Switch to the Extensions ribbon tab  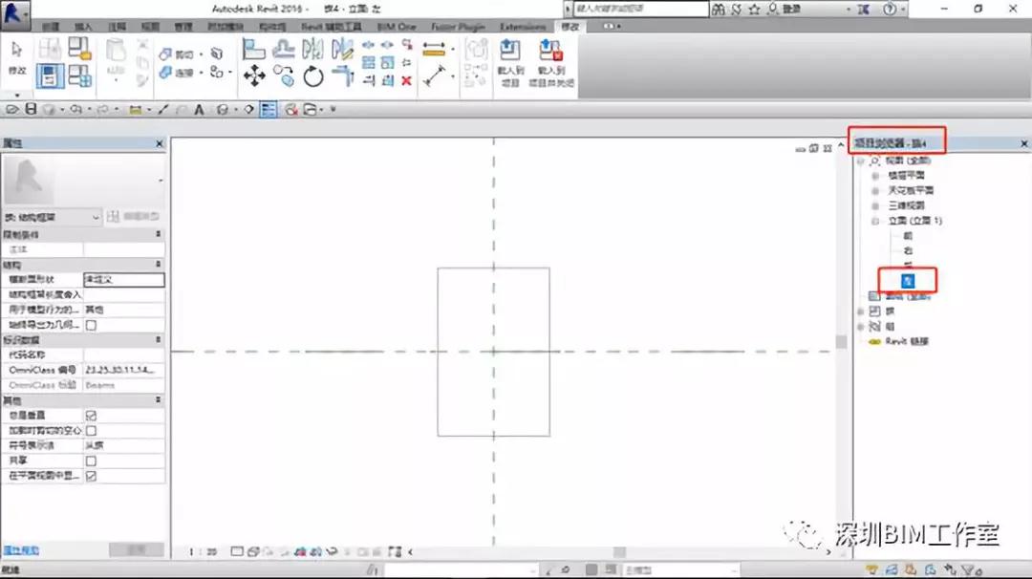(x=523, y=27)
